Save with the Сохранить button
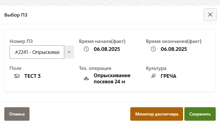 (200, 114)
